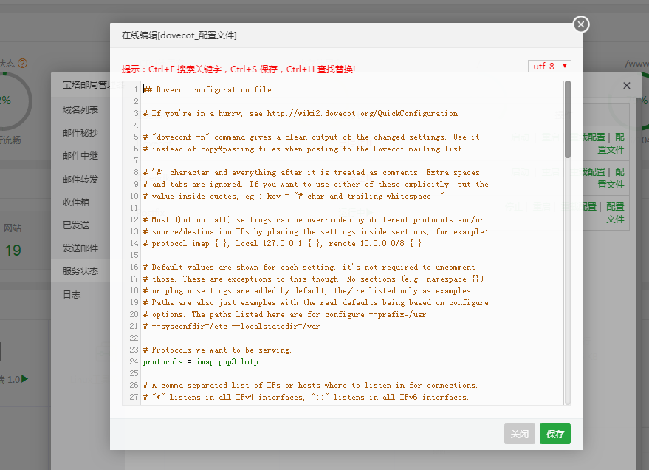
Task: Go to 邮件转发 section
Action: (80, 180)
